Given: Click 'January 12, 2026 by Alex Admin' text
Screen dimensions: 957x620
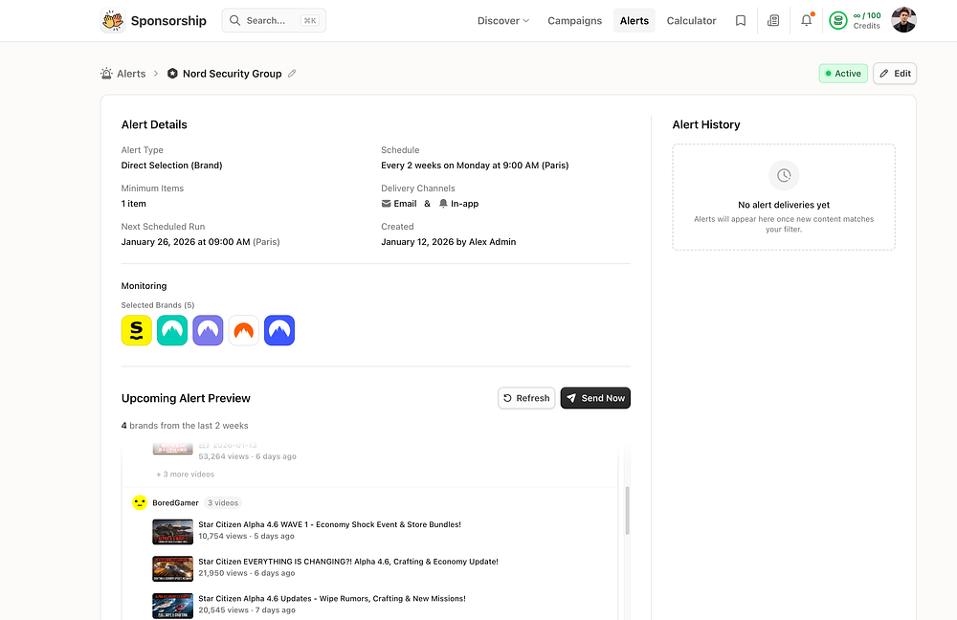Looking at the screenshot, I should (x=449, y=242).
